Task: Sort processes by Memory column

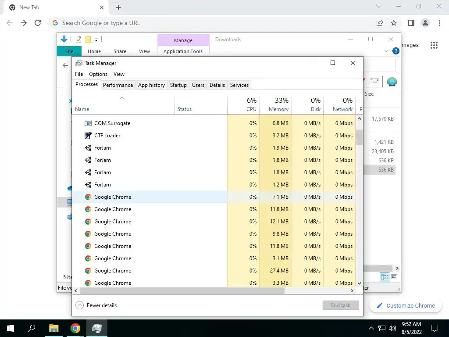Action: (x=275, y=104)
